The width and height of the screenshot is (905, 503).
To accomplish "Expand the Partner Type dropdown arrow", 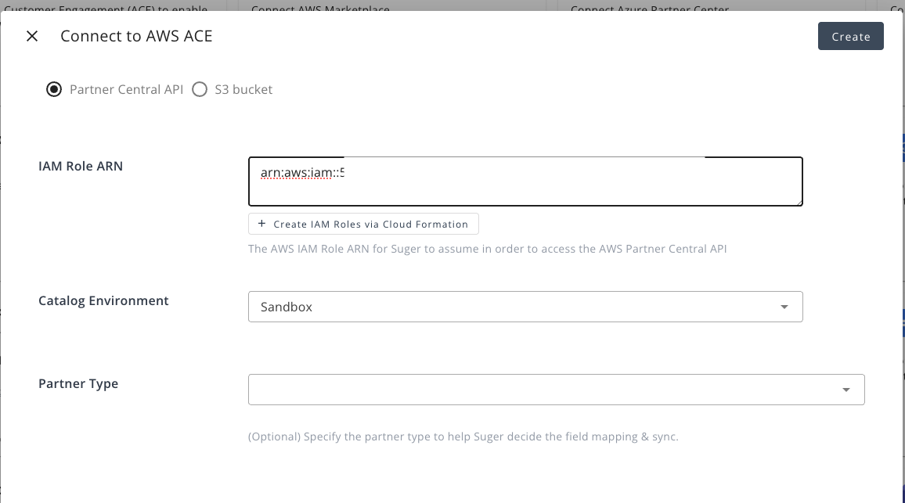I will [846, 390].
